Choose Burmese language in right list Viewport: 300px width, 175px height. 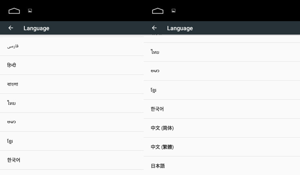tap(222, 71)
